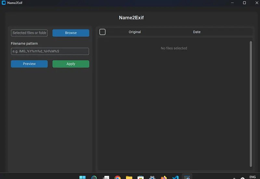
Task: Click the Task View icon in taskbar
Action: tap(106, 177)
